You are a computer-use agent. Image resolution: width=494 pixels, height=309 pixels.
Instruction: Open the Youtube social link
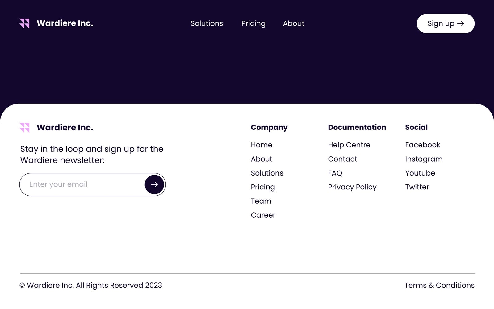point(420,173)
